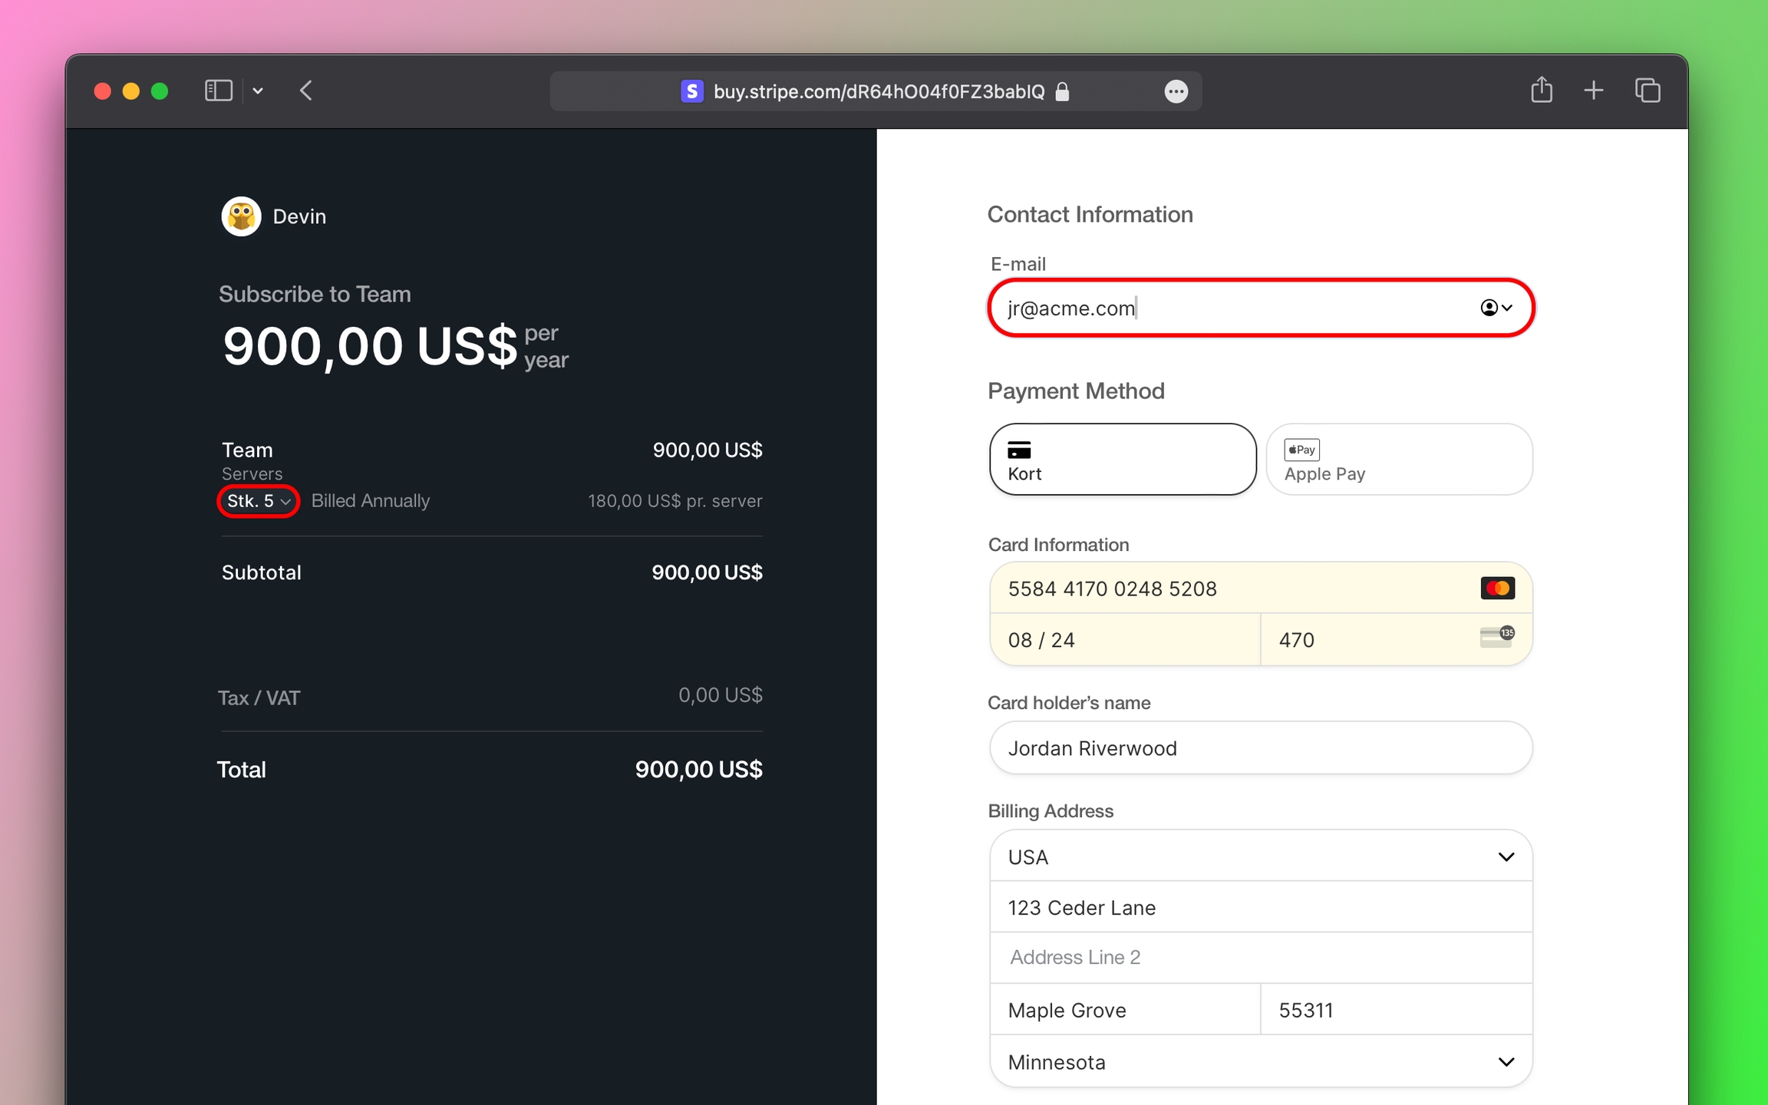Click the Stripe favicon in address bar
The image size is (1768, 1105).
(x=691, y=91)
